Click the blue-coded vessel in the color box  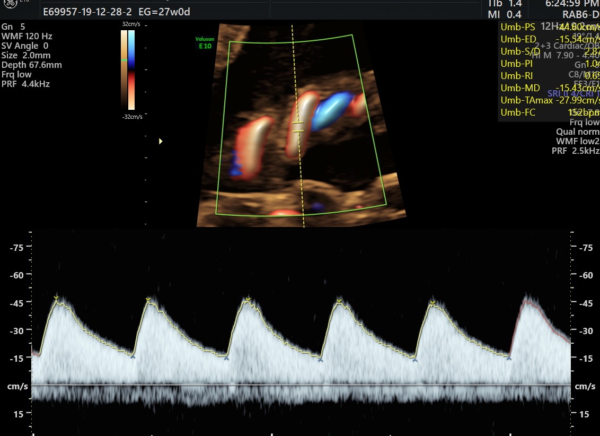pos(331,111)
